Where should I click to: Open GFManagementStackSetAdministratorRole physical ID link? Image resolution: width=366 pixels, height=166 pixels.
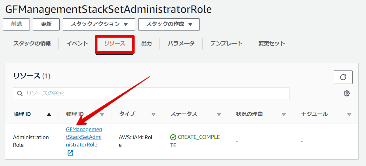[84, 137]
